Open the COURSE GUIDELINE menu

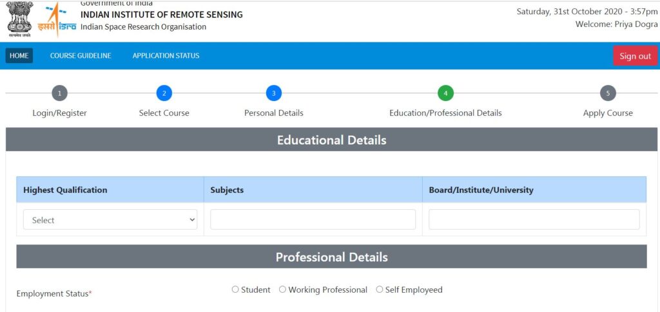(81, 55)
